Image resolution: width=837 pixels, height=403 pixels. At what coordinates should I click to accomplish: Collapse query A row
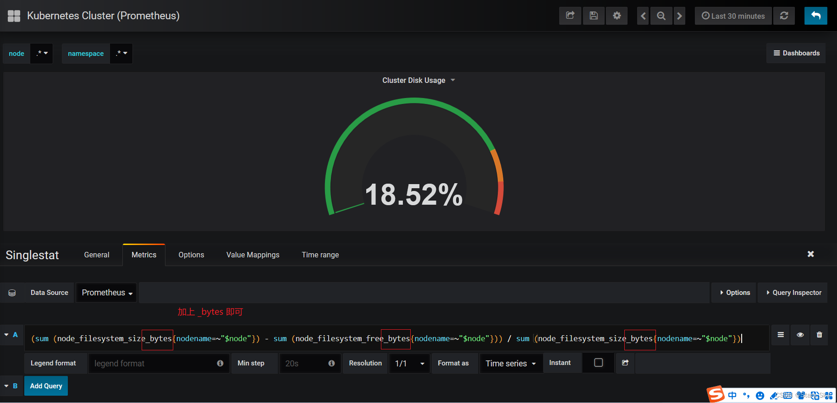6,335
